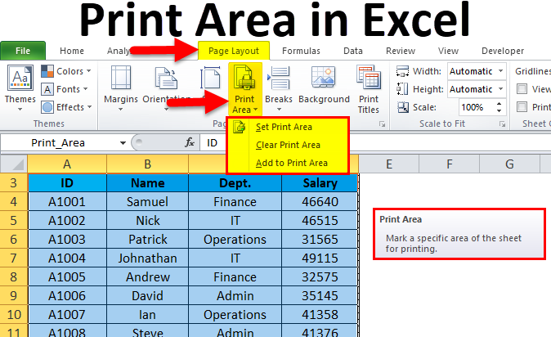Click the Print Area ribbon button
The height and width of the screenshot is (337, 551).
pyautogui.click(x=244, y=90)
